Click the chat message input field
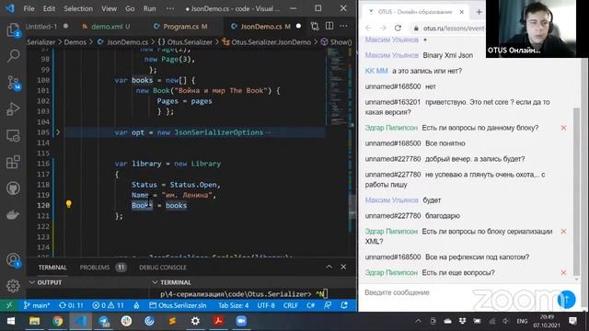This screenshot has height=331, width=589. 455,292
